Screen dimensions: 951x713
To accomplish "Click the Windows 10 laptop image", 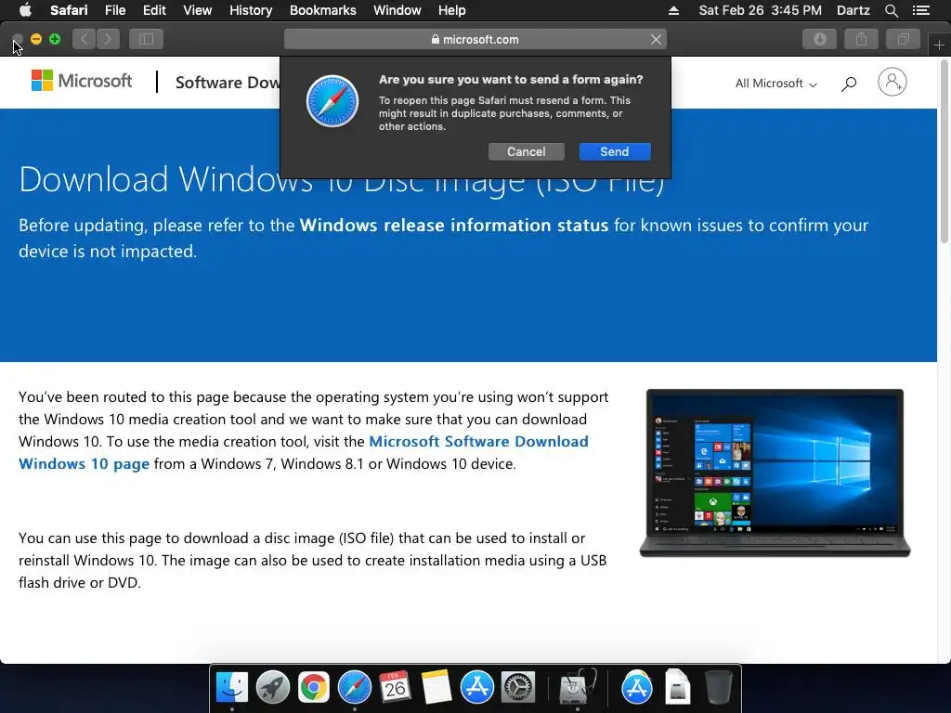I will pos(775,473).
